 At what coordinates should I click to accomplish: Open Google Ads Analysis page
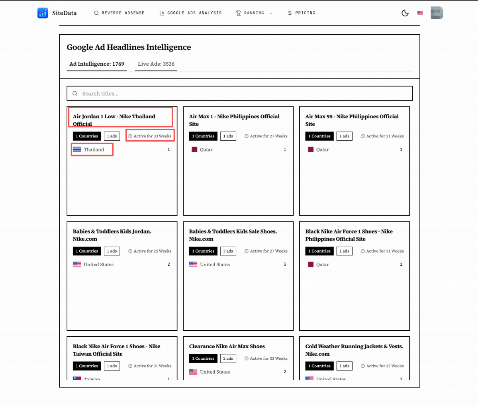tap(190, 13)
